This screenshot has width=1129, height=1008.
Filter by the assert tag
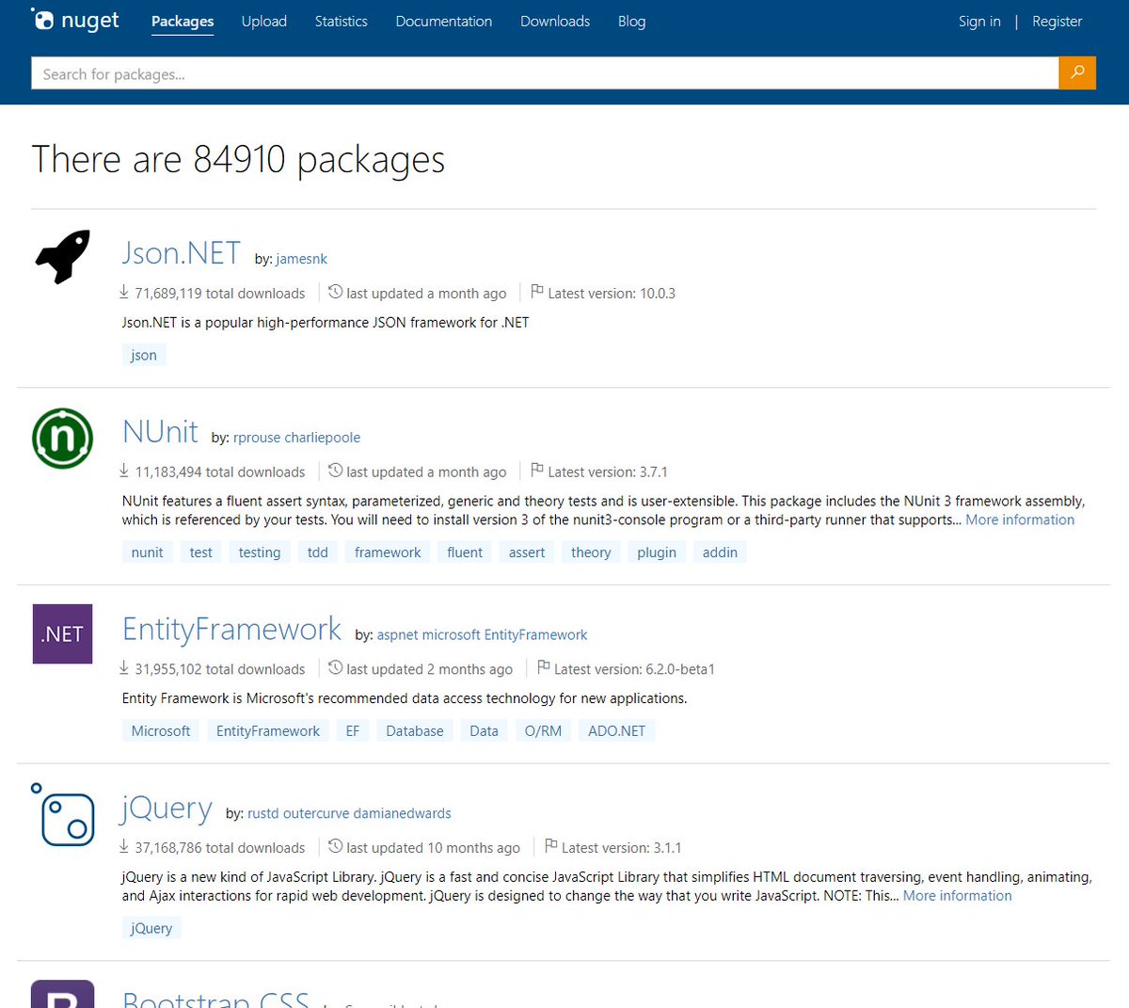coord(527,552)
